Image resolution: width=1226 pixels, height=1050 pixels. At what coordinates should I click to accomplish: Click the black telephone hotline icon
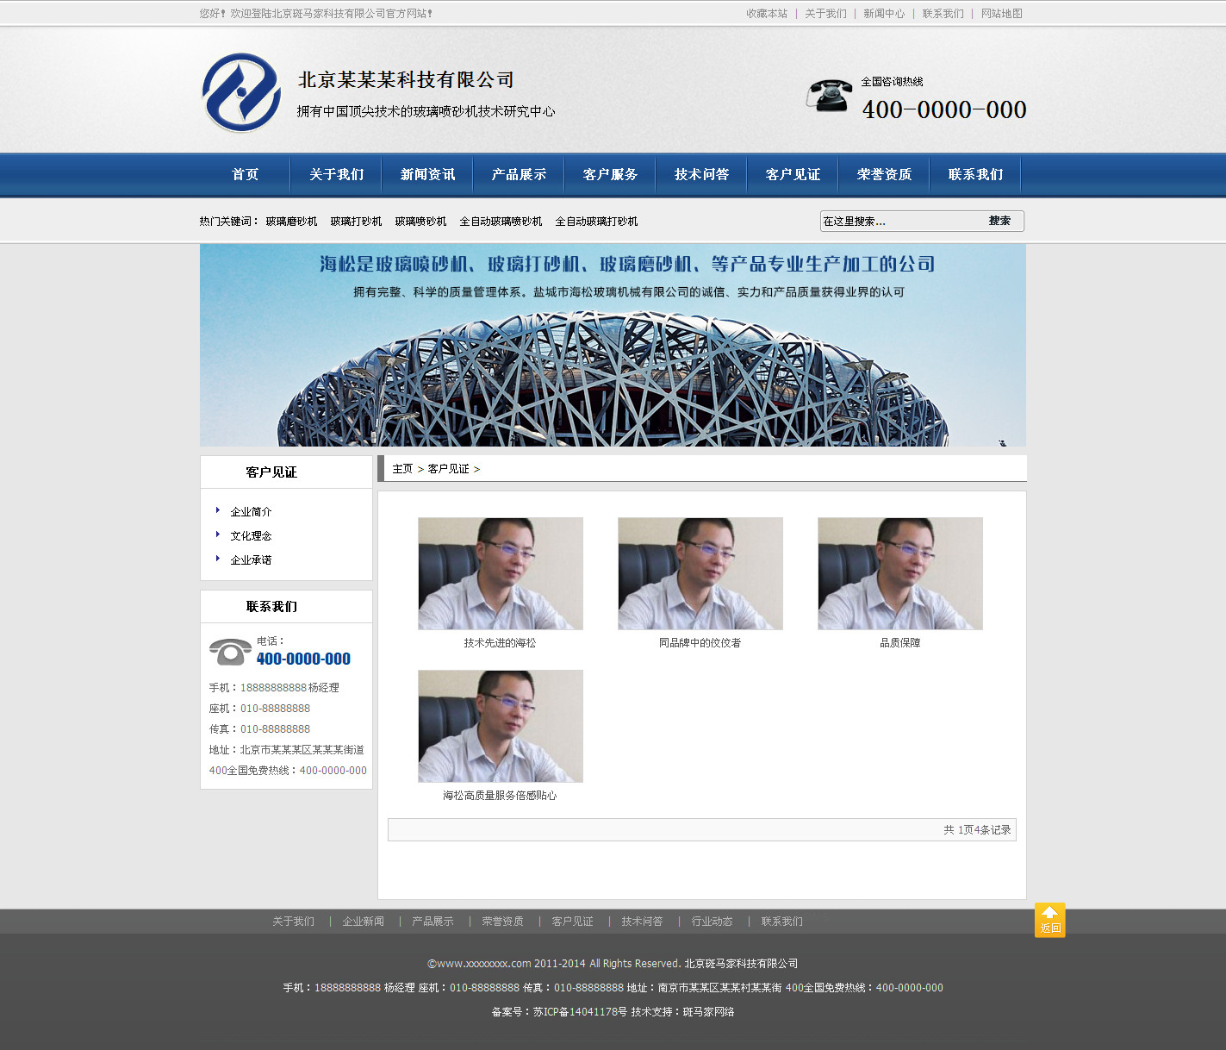coord(829,96)
